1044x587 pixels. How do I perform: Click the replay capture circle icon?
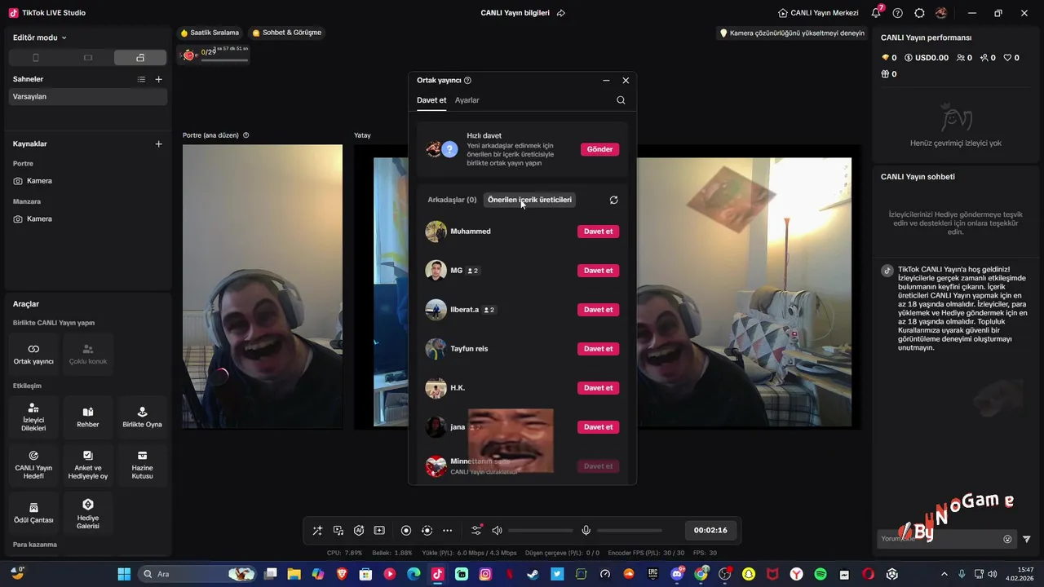pos(427,531)
